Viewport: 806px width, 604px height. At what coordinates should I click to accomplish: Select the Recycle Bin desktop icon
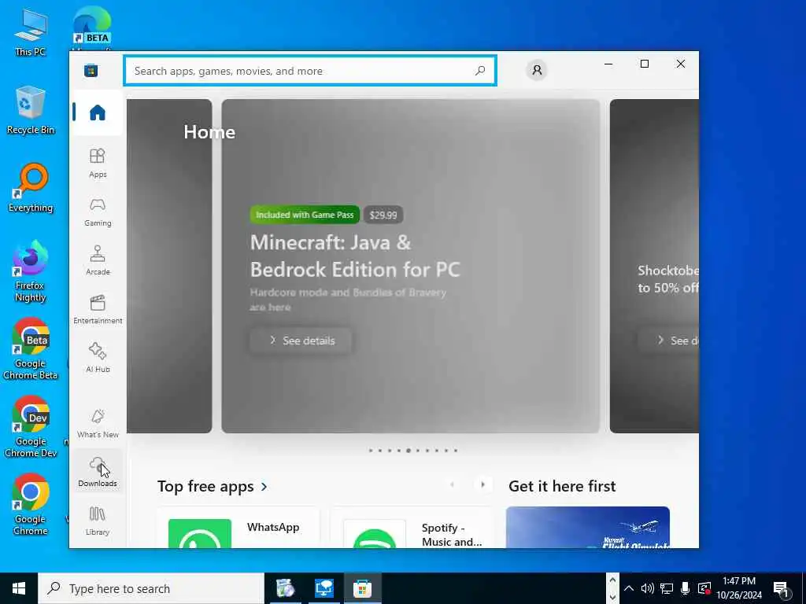point(31,110)
